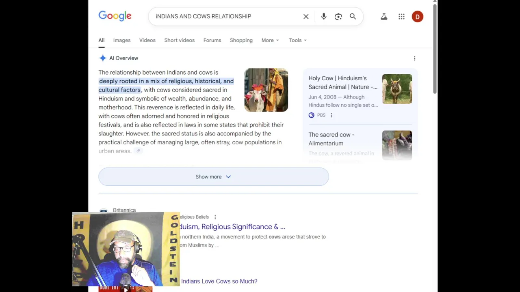Click highlighted text 'deeply rooted in a mix'
The height and width of the screenshot is (292, 520).
point(129,81)
